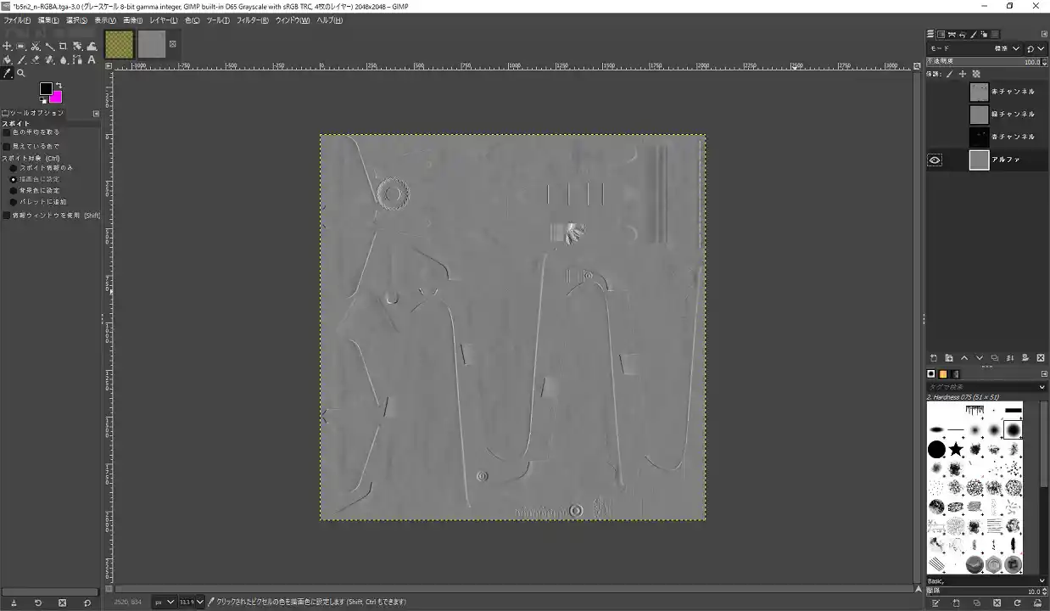Enable the 色の平均を取る checkbox
The width and height of the screenshot is (1050, 611).
pyautogui.click(x=7, y=132)
